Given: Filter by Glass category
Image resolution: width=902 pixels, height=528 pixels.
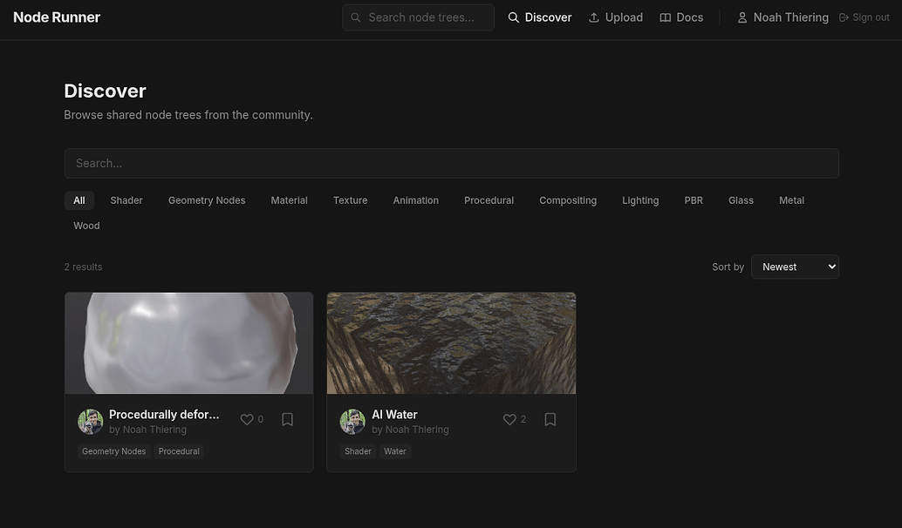Looking at the screenshot, I should pyautogui.click(x=741, y=200).
